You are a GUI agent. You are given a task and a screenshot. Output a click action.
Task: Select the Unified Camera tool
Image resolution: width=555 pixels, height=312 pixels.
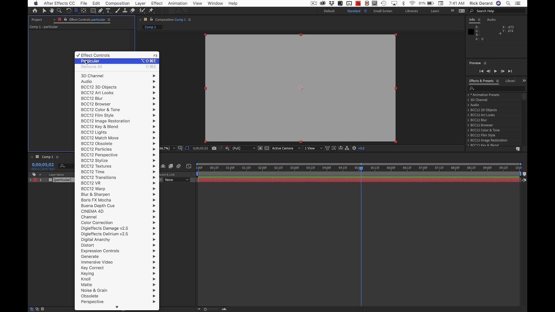tap(76, 11)
